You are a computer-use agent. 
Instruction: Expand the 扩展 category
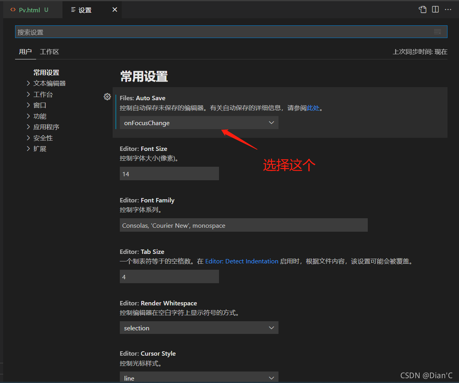pyautogui.click(x=36, y=149)
